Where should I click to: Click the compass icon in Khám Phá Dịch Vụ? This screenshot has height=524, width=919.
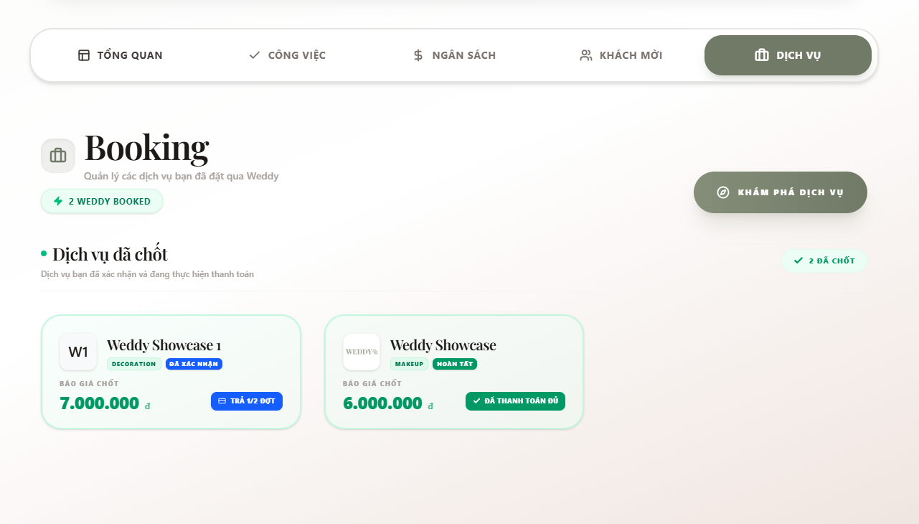pos(723,192)
